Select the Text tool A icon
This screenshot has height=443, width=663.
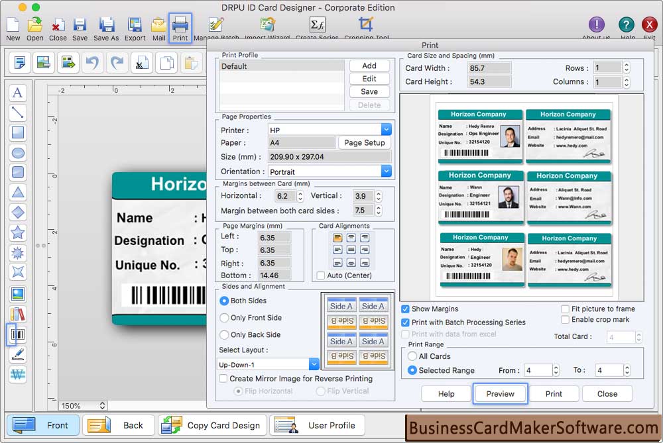(18, 93)
